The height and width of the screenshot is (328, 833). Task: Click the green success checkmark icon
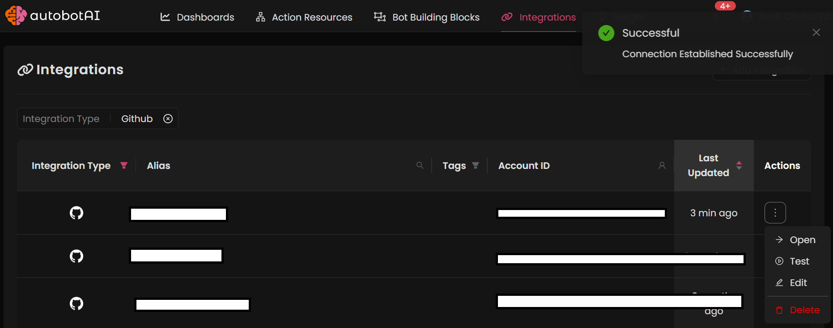606,33
